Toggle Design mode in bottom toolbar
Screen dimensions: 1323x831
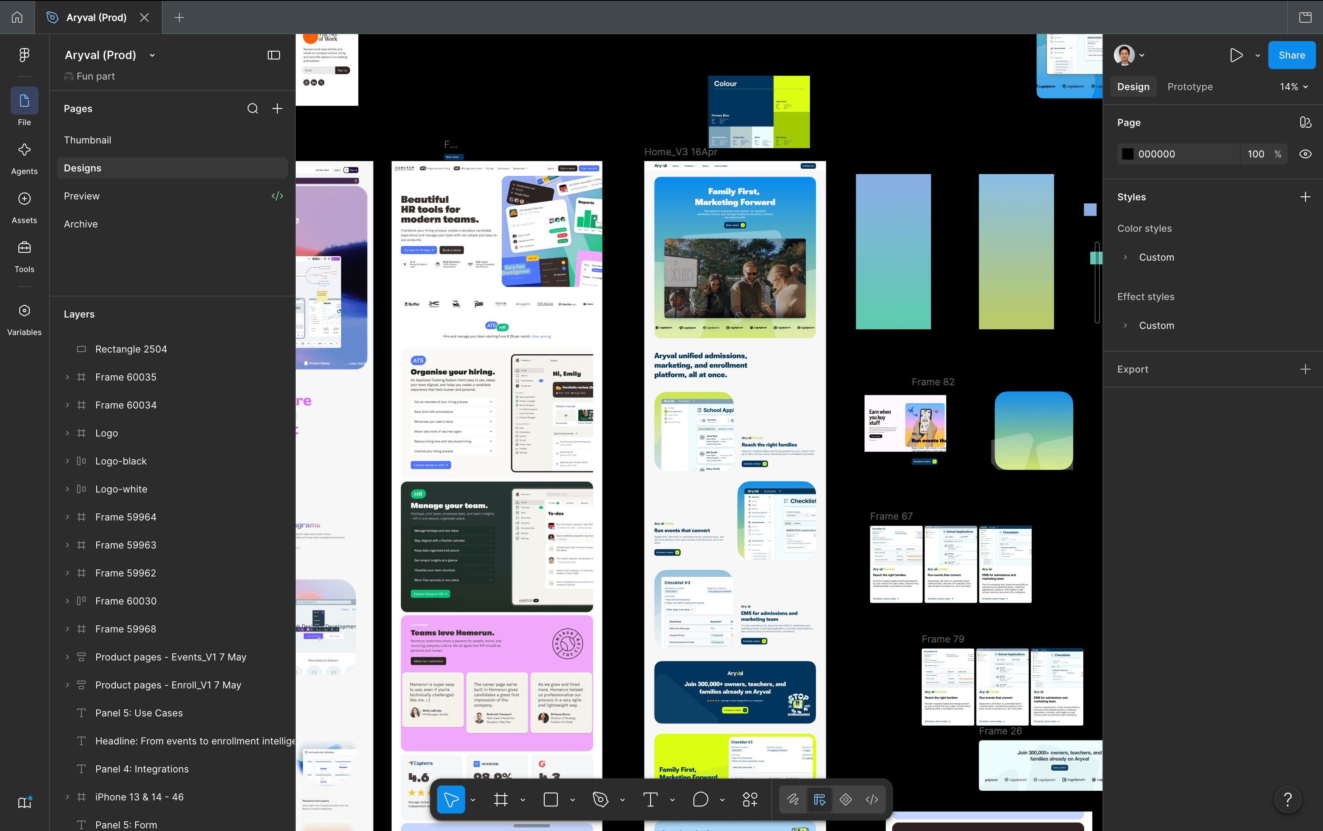[819, 799]
